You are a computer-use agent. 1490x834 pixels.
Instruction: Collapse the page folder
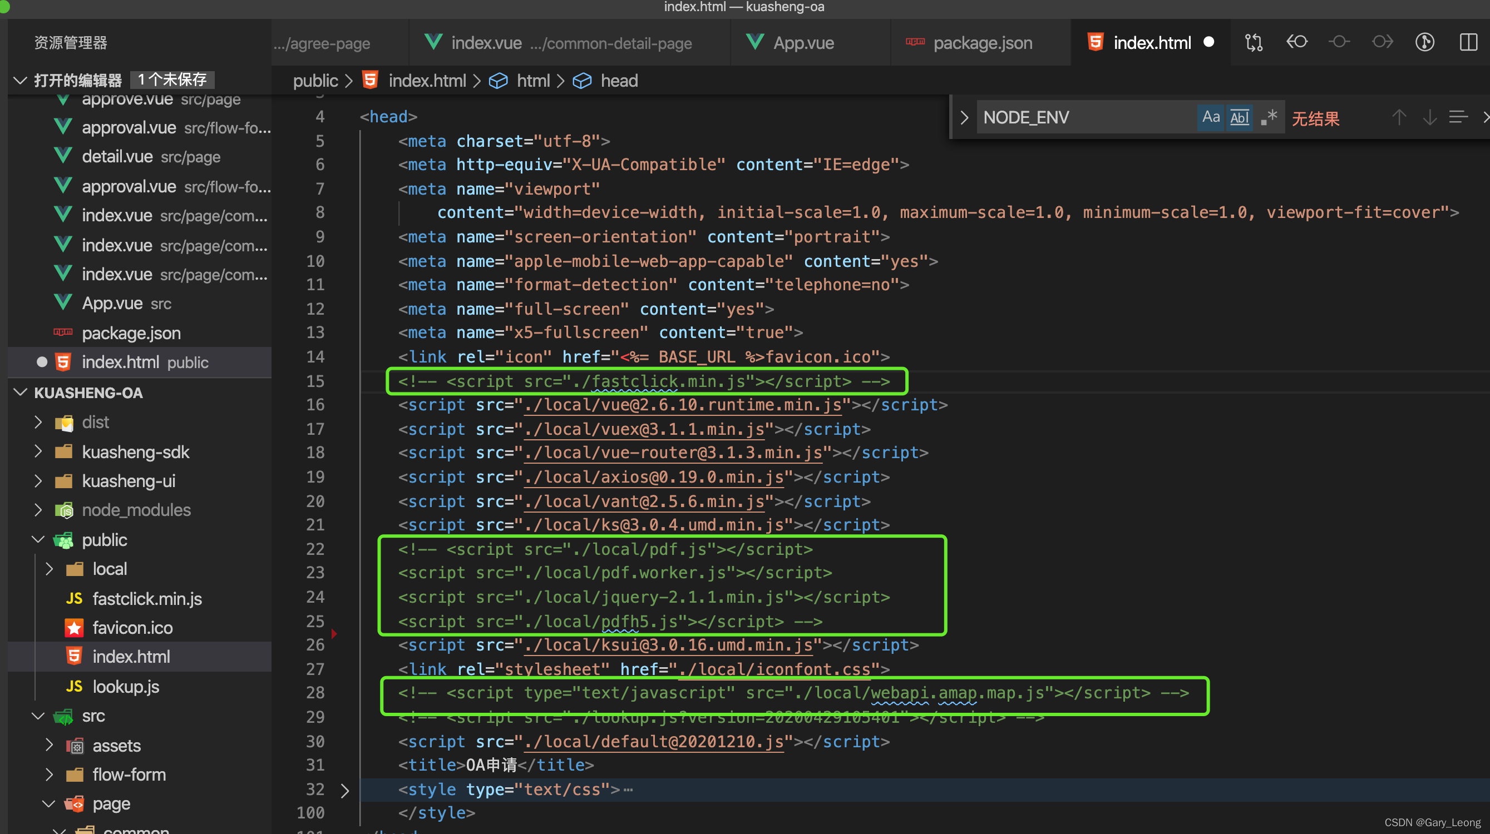click(49, 803)
